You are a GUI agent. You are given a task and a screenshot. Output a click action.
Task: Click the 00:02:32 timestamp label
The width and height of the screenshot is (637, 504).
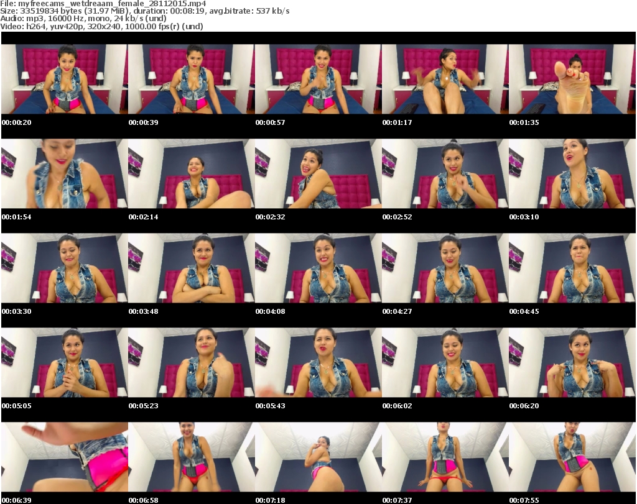[270, 217]
